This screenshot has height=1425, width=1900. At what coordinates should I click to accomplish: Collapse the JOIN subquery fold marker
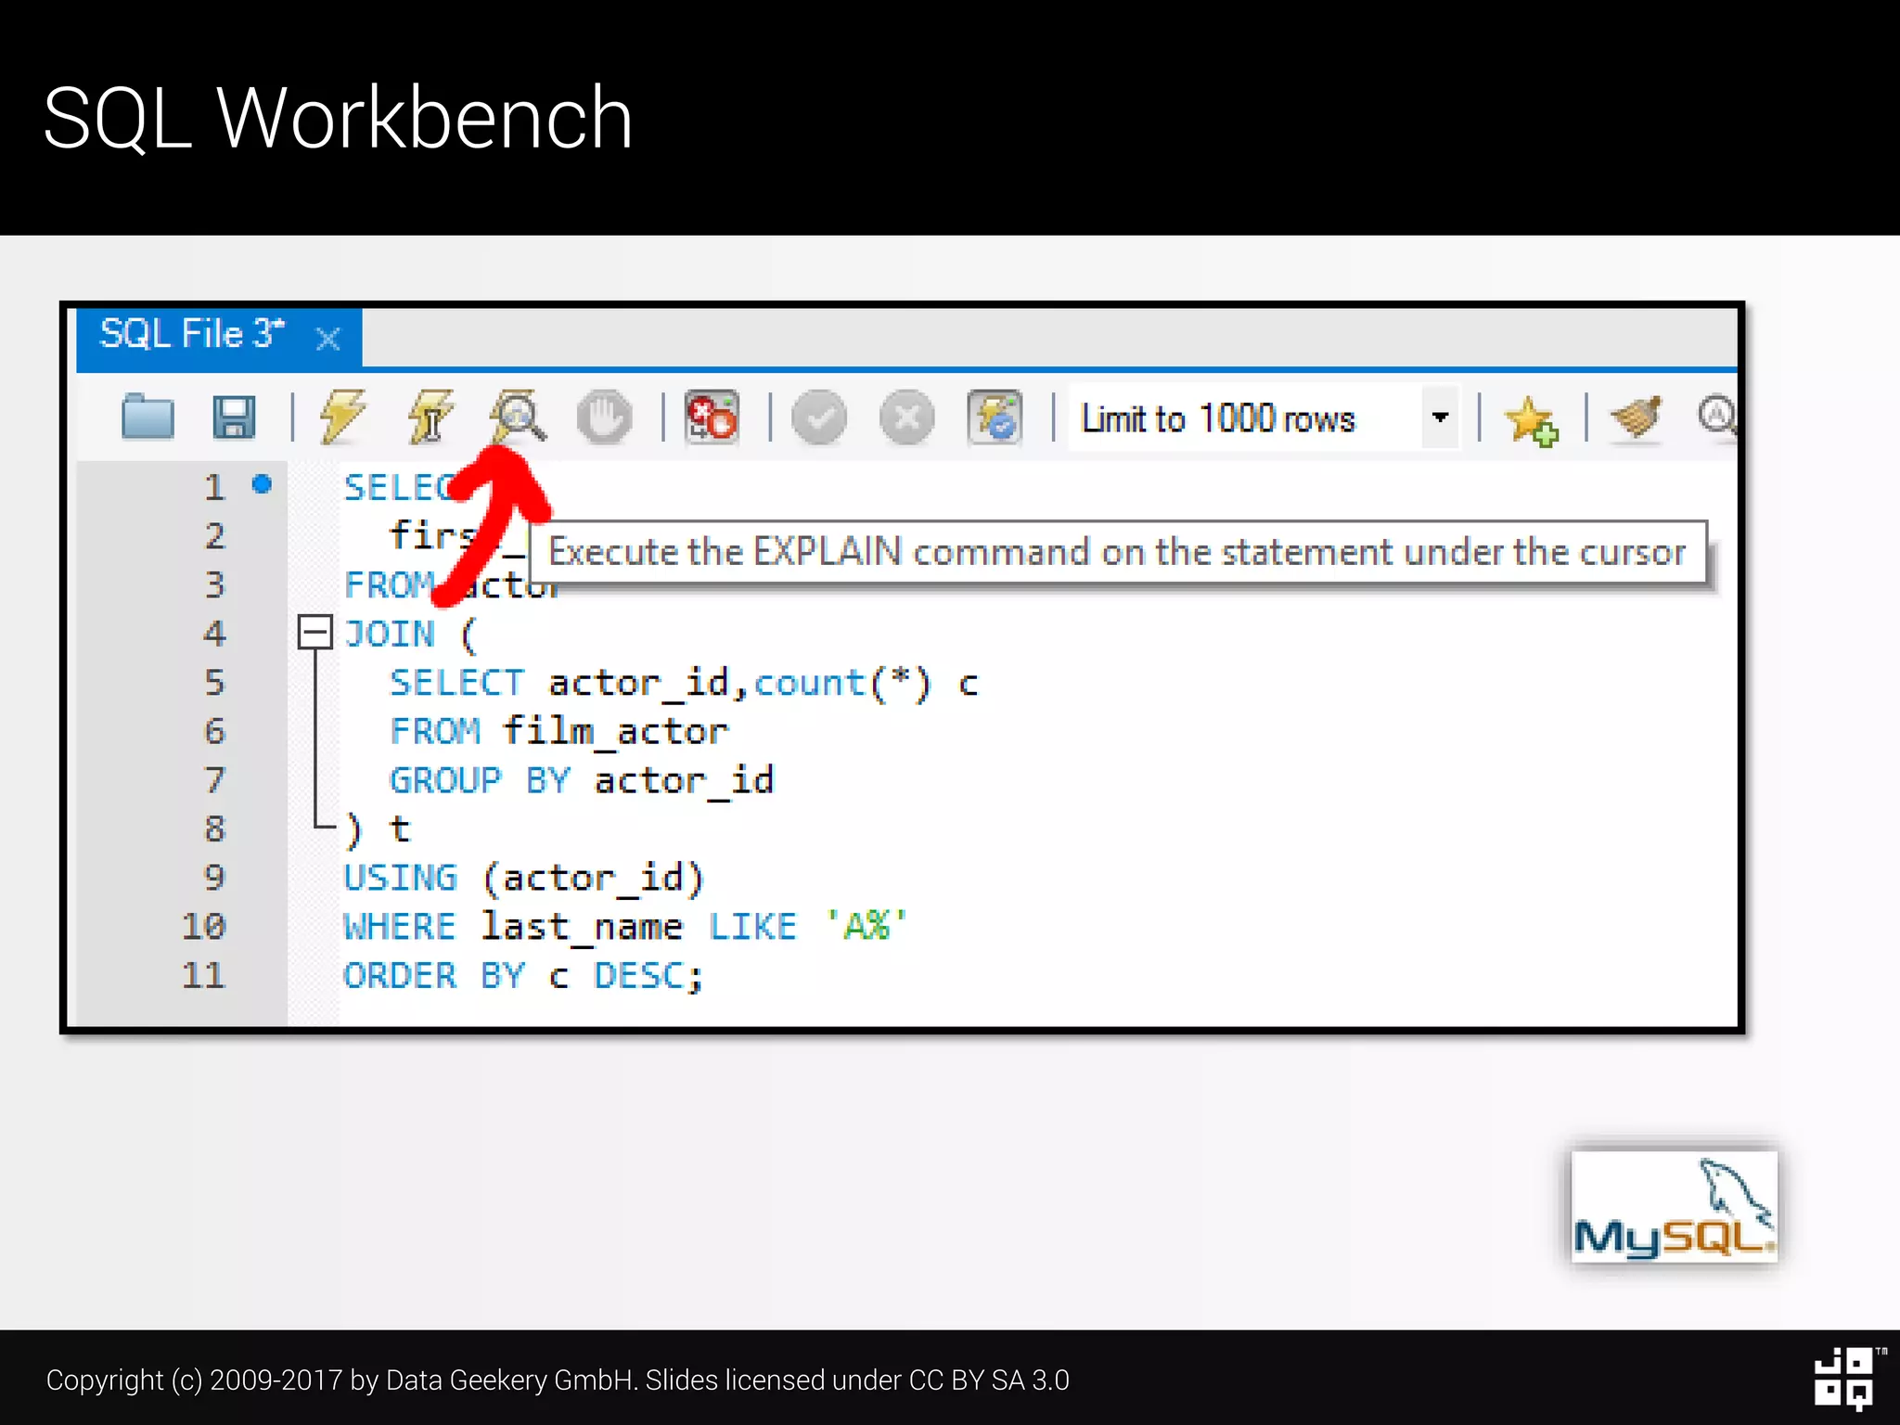(x=315, y=633)
